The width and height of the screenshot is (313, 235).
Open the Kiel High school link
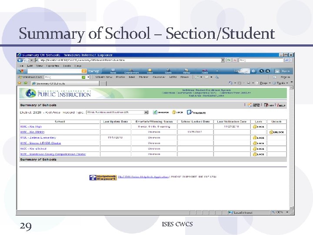click(31, 127)
